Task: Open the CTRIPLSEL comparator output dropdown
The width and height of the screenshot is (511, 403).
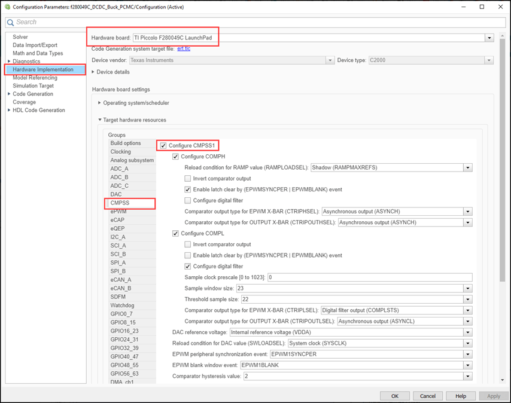Action: 468,310
